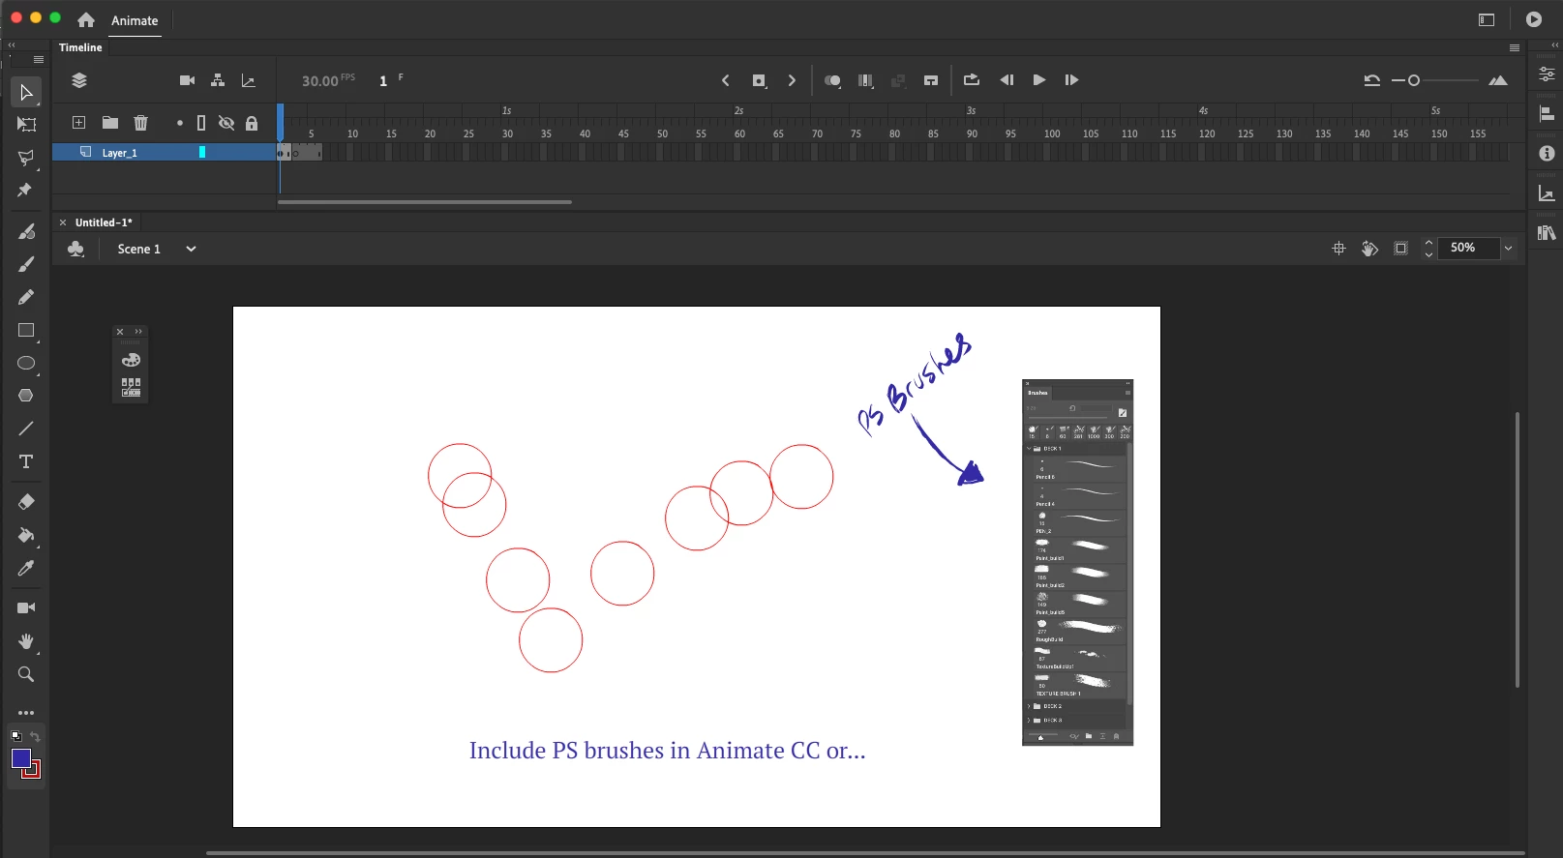This screenshot has height=858, width=1563.
Task: Select the Hand tool
Action: click(x=26, y=641)
